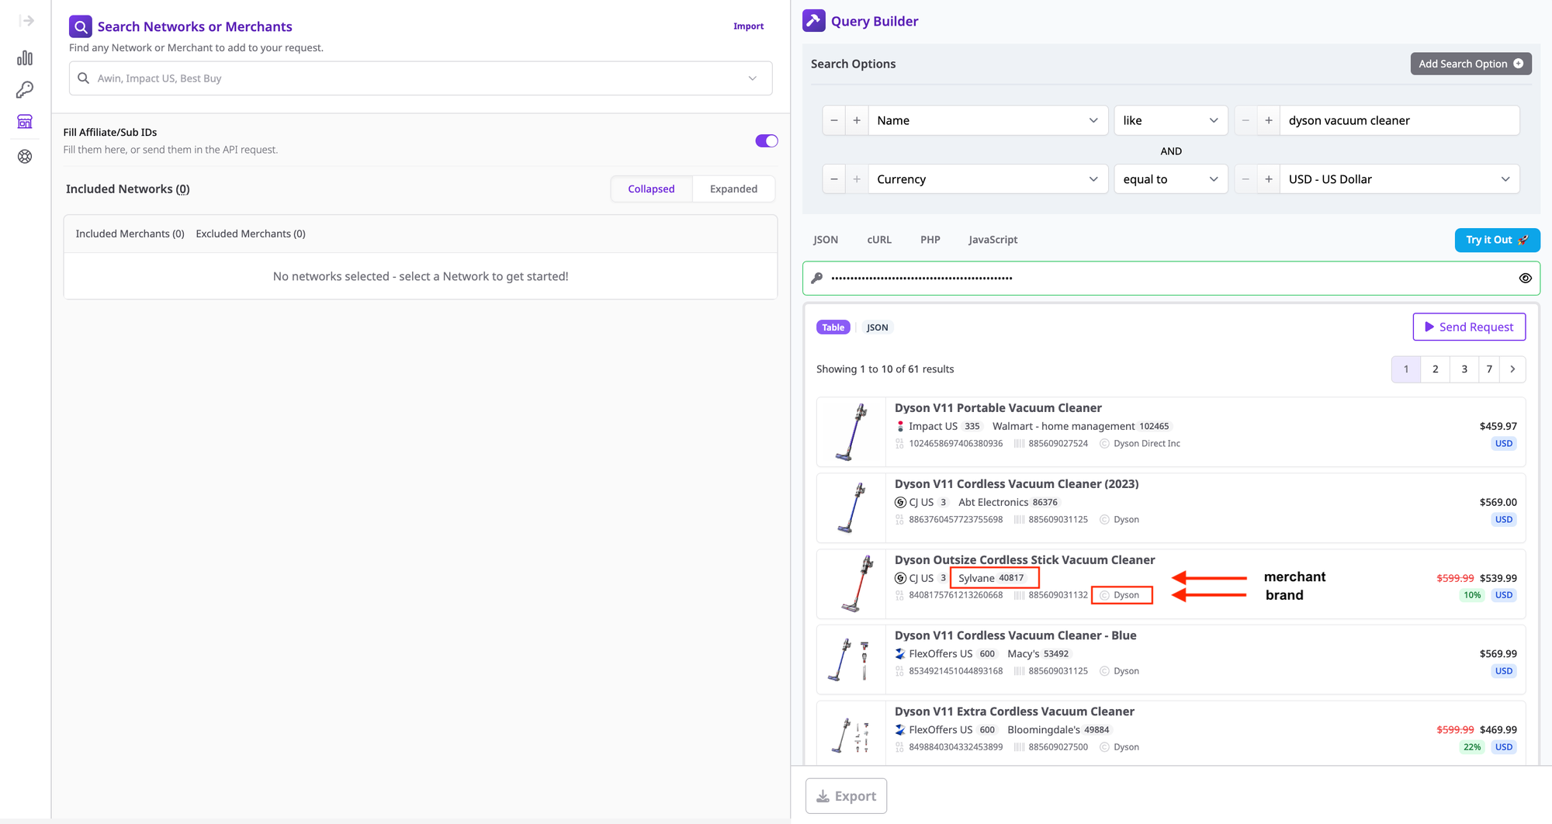This screenshot has height=824, width=1552.
Task: Switch to Included Merchants tab
Action: [x=130, y=234]
